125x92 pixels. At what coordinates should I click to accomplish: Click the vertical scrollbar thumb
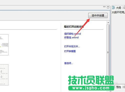pyautogui.click(x=108, y=52)
